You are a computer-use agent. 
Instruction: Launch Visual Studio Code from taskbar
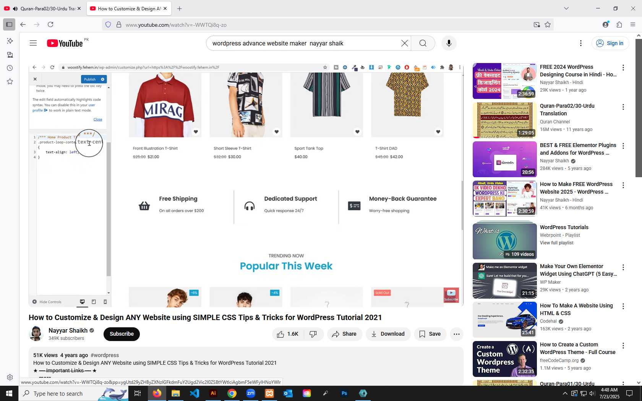click(195, 393)
